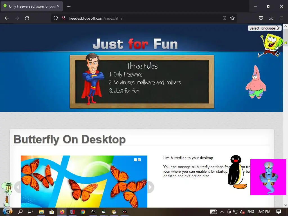Close the Only Freeware software tab
Screen dimensions: 288x216
pos(58,6)
